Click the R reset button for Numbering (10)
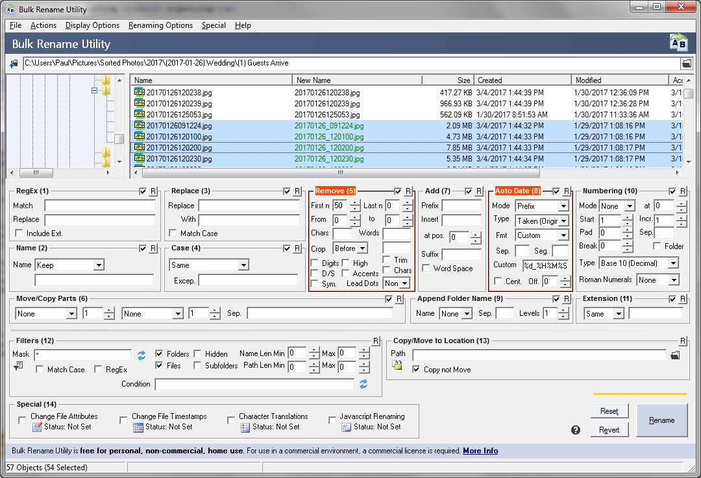This screenshot has width=701, height=478. 683,191
